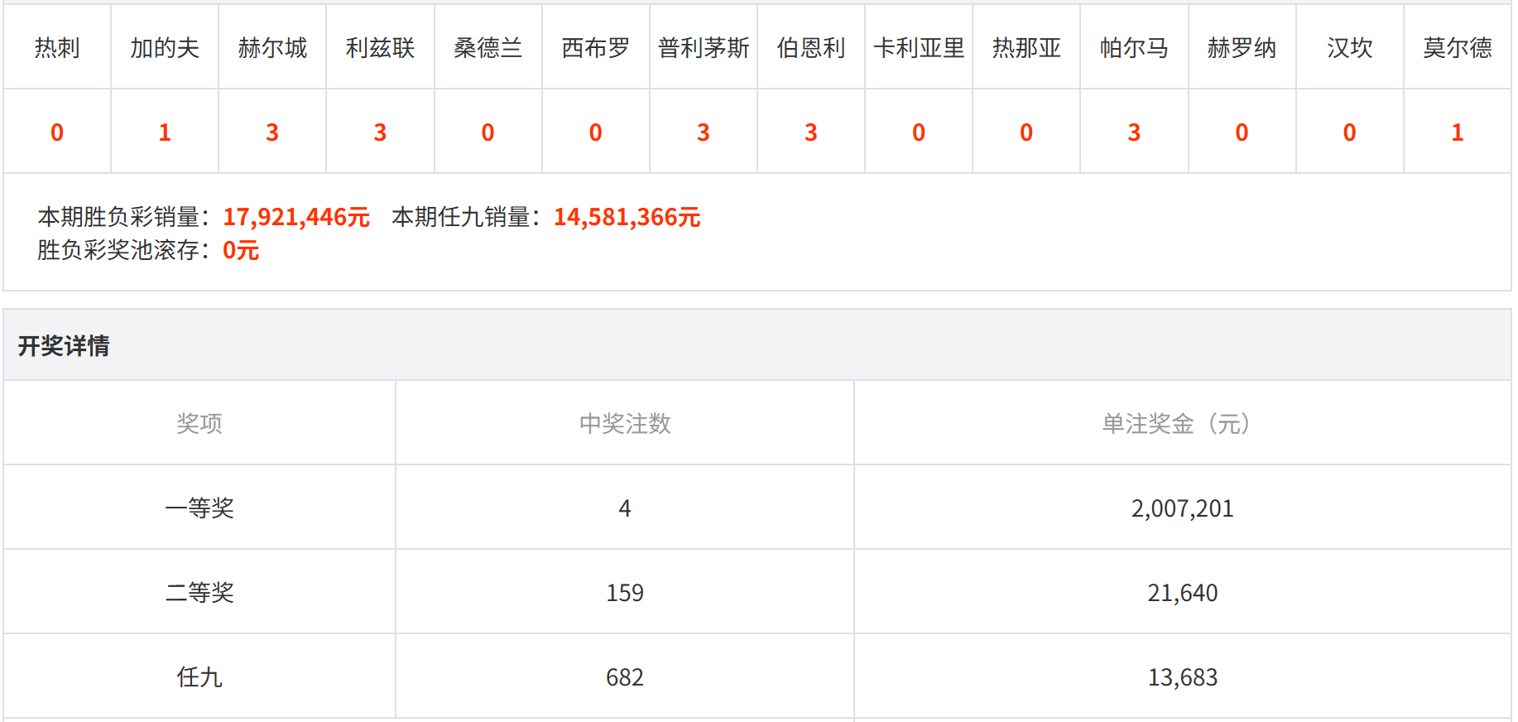Click the result 0 under 卡利亚里
Screen dimensions: 1518x722
tap(919, 132)
